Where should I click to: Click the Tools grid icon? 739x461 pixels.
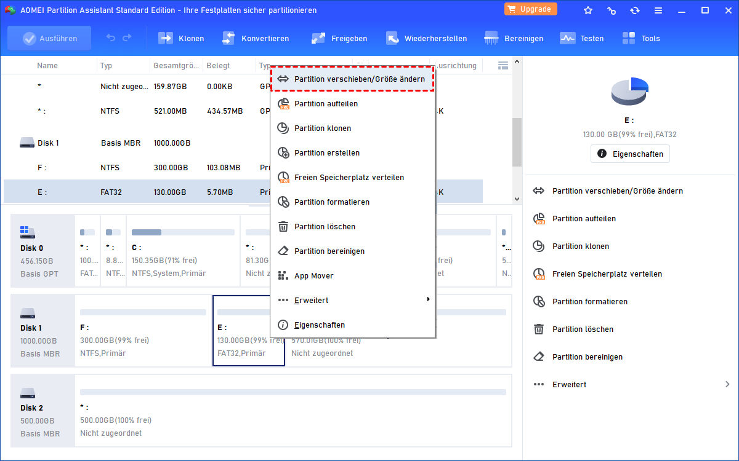click(629, 38)
